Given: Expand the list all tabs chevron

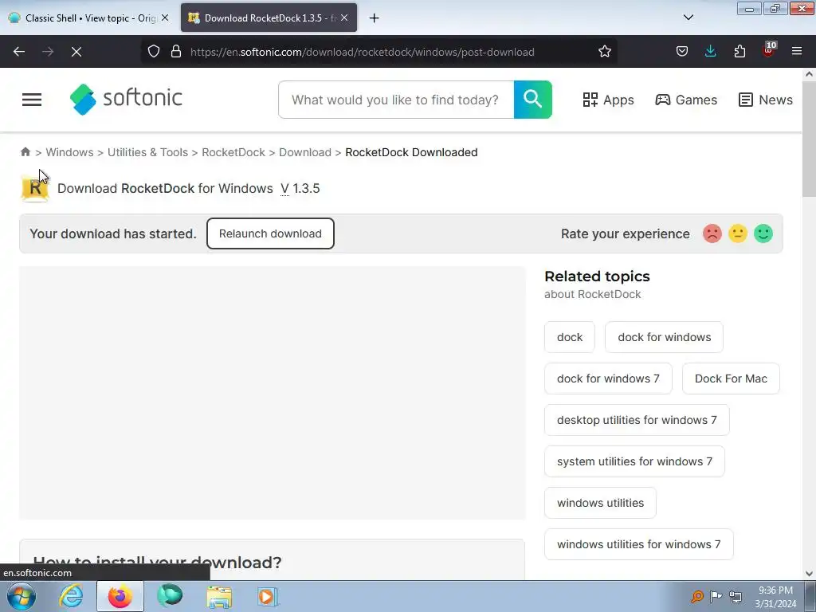Looking at the screenshot, I should click(x=688, y=18).
